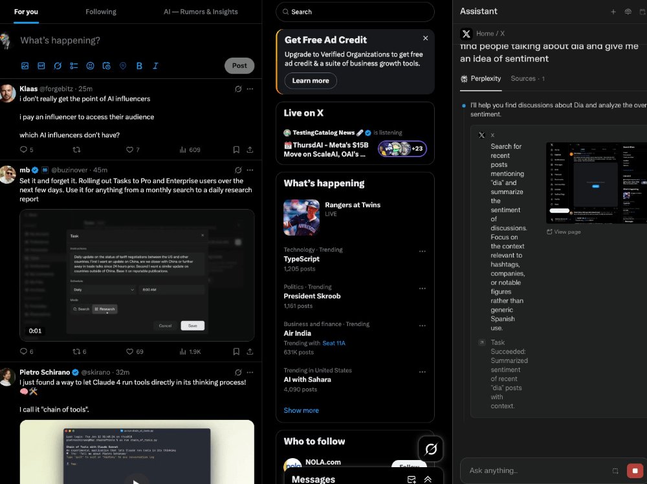Expand the Messages drawer
647x484 pixels.
coord(428,479)
